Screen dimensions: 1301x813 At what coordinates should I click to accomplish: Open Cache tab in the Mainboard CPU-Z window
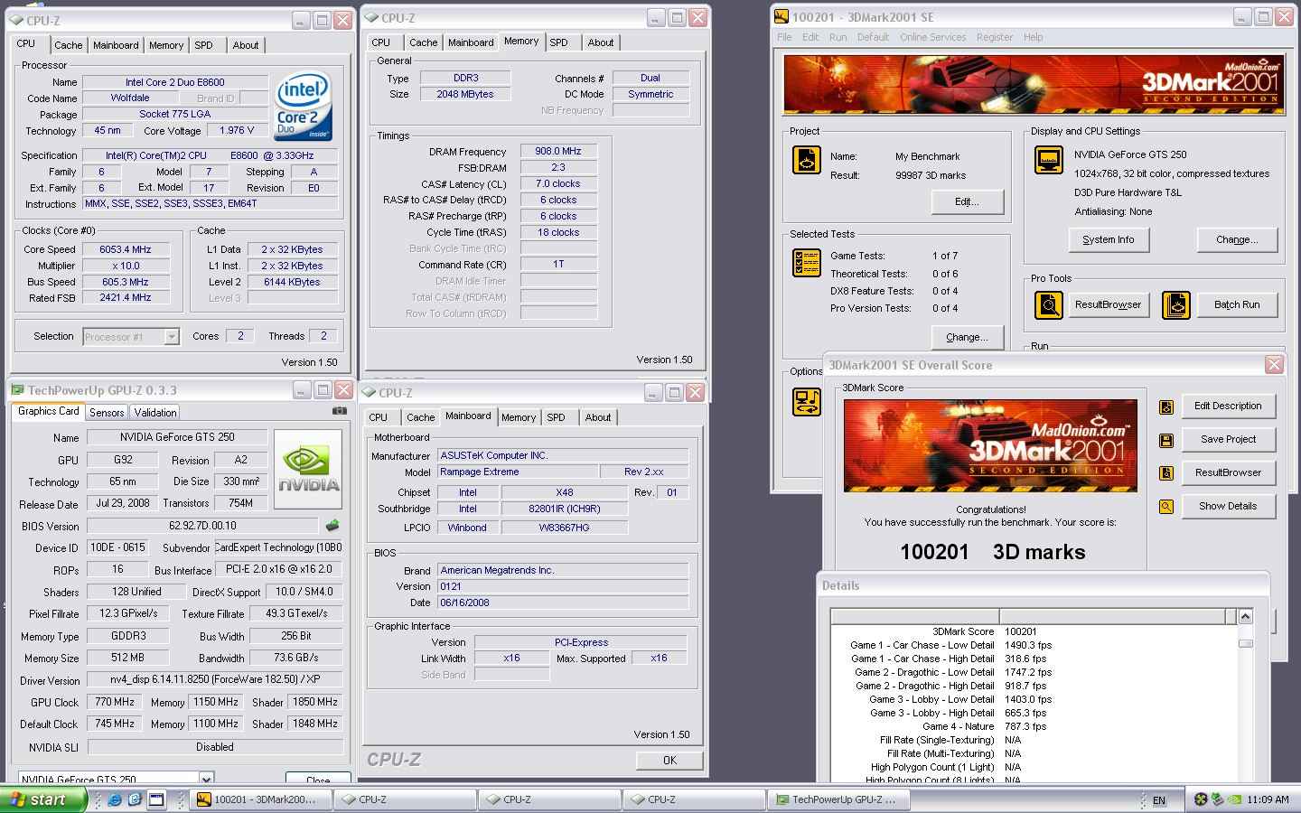[420, 417]
